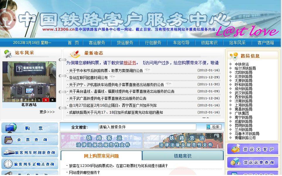
Task: Select slide number 5 on station photo
Action: pos(46,100)
